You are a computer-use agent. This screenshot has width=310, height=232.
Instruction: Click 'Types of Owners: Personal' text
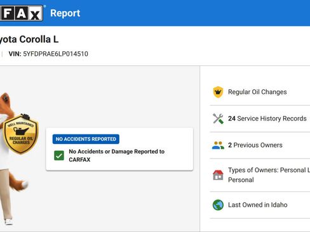click(x=269, y=175)
